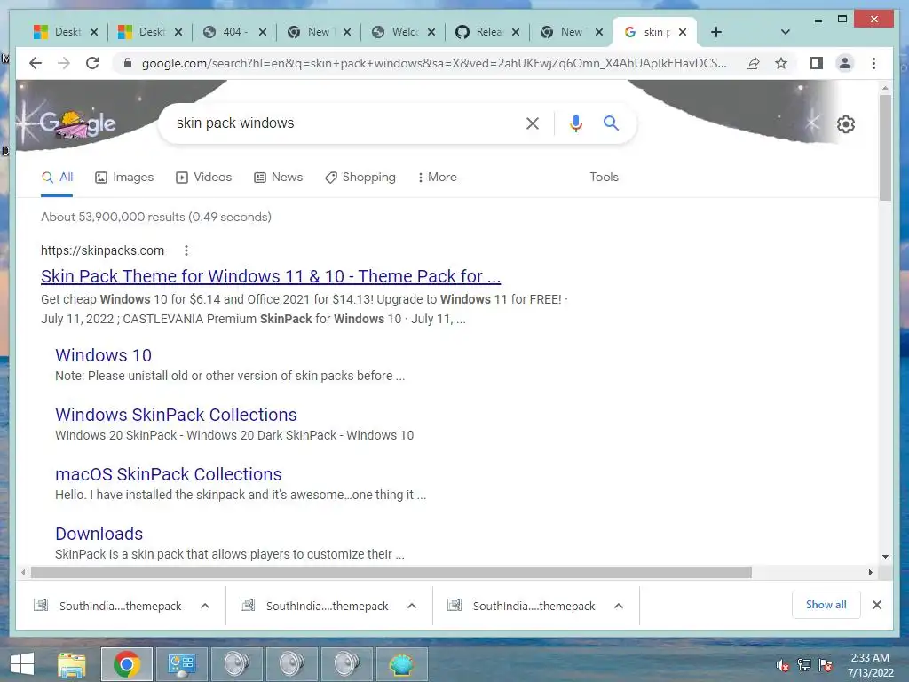909x682 pixels.
Task: Clear the search query with X
Action: coord(533,123)
